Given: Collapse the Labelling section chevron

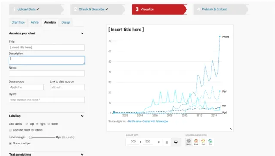Looking at the screenshot, I should tap(82, 116).
